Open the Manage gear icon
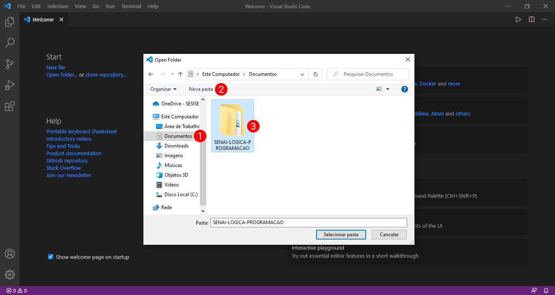Viewport: 555px width, 295px height. tap(10, 275)
